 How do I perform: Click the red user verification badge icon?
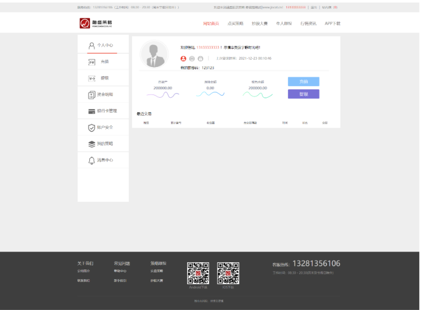(183, 59)
